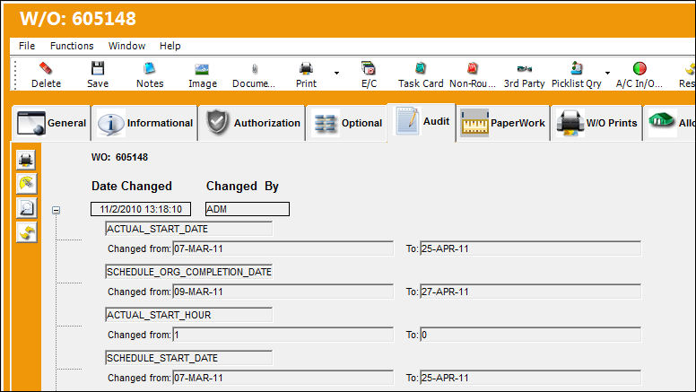
Task: Click the sidebar yellow refresh arrow icon
Action: coord(26,231)
